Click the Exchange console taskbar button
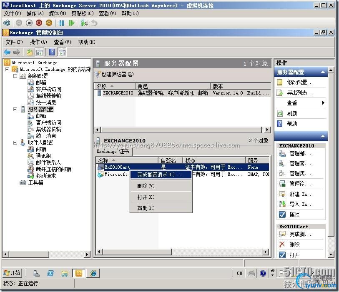339x292 pixels. [x=79, y=273]
